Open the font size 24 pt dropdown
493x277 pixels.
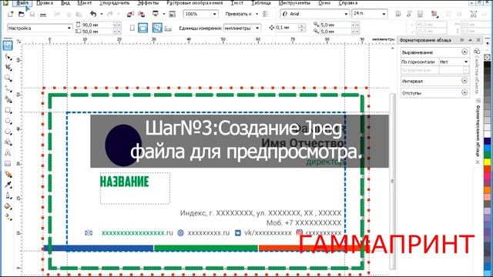[384, 14]
